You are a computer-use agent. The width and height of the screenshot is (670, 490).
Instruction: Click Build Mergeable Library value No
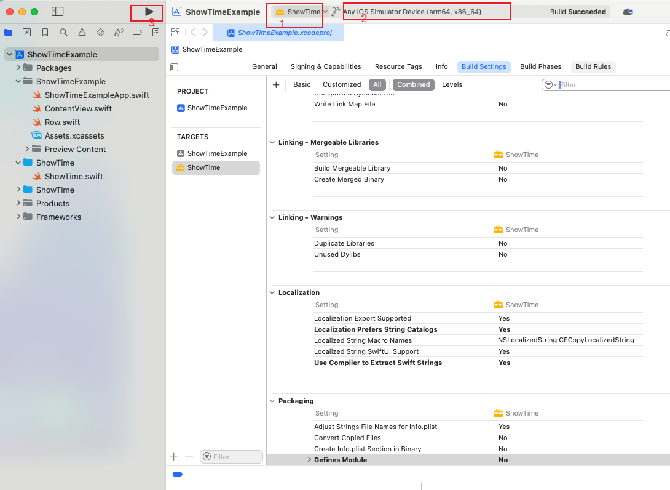(x=503, y=168)
